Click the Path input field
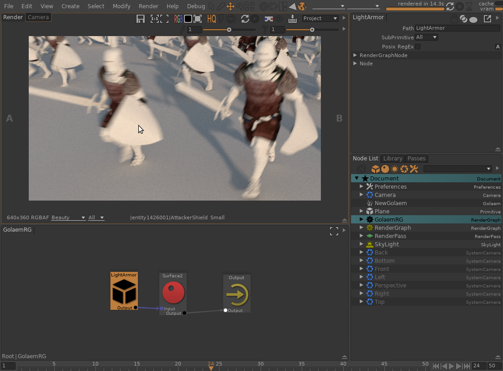Screen dimensions: 503x371 [x=457, y=28]
